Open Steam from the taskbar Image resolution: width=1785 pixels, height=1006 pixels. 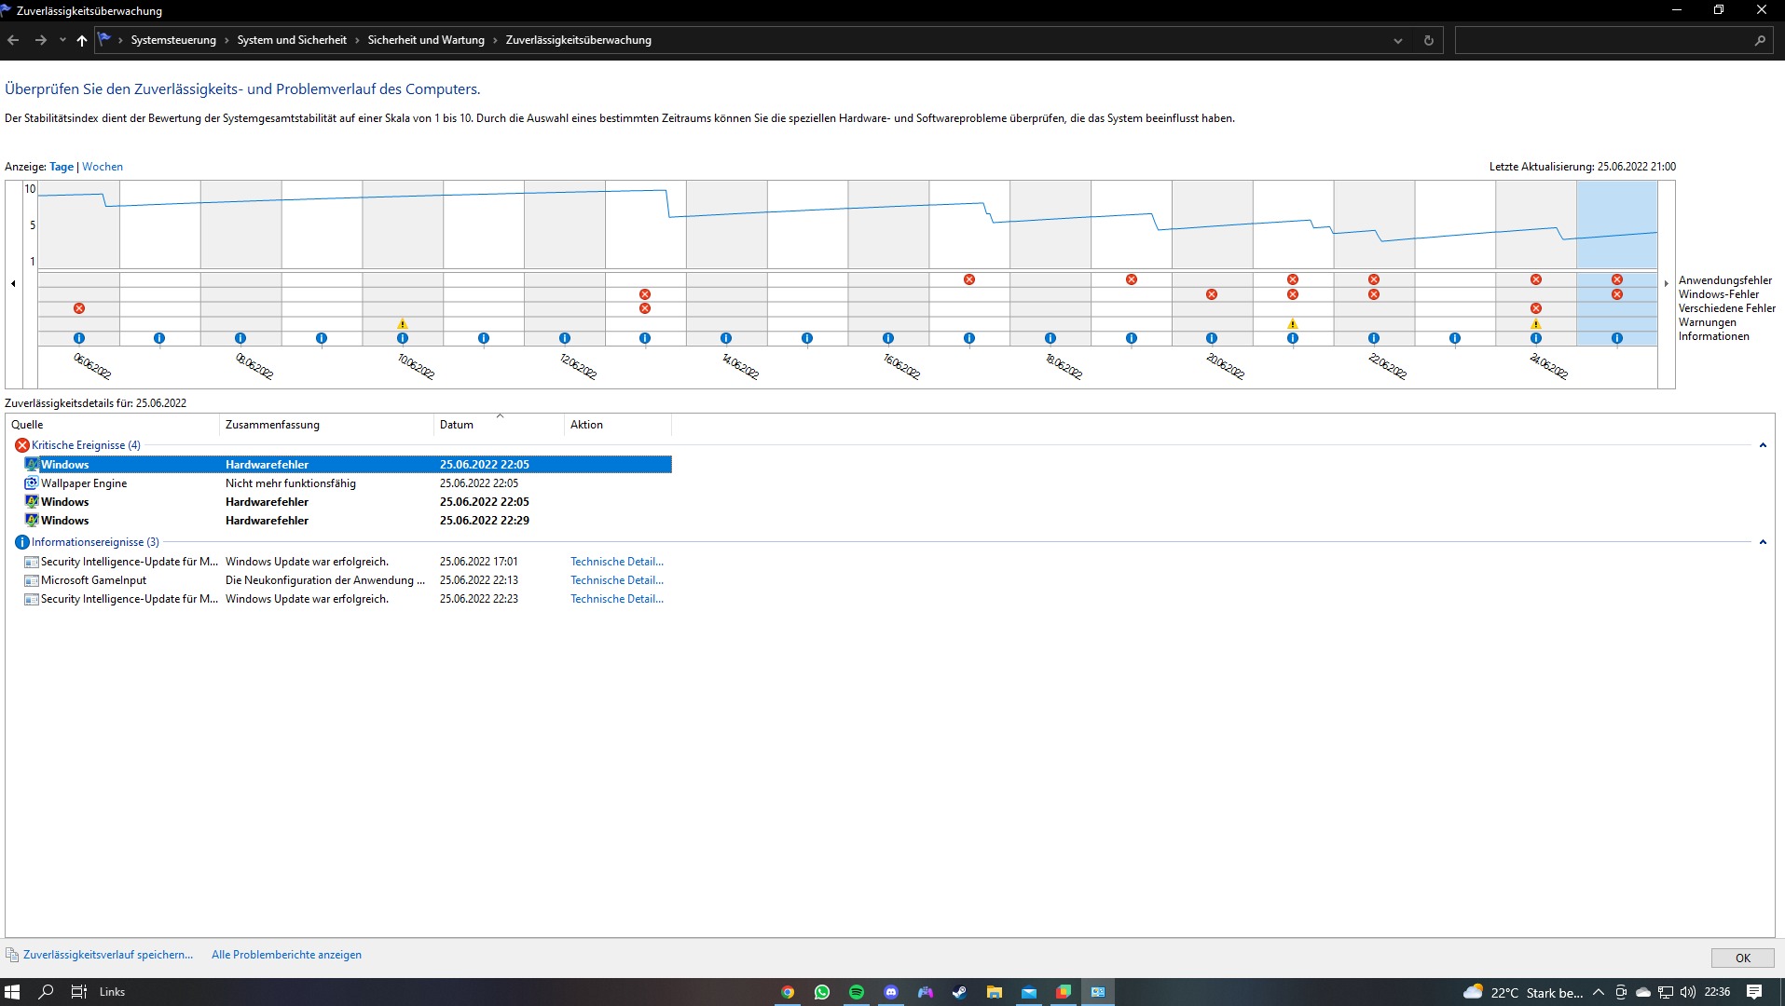point(960,992)
